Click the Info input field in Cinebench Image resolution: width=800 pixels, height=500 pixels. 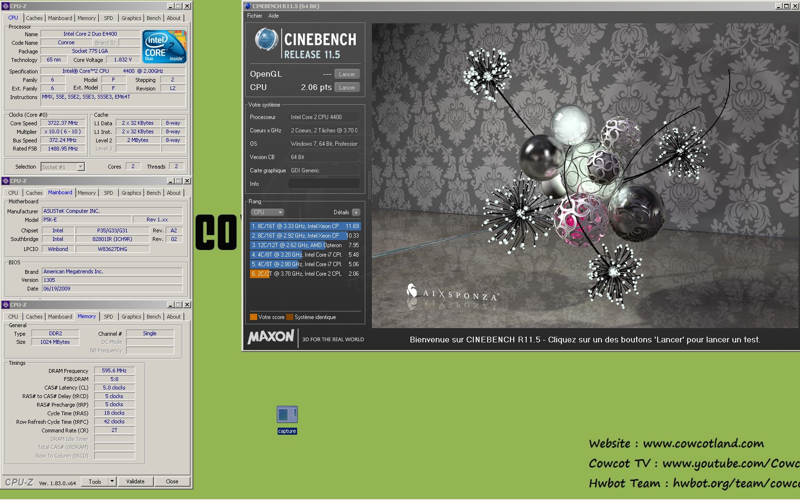[324, 184]
